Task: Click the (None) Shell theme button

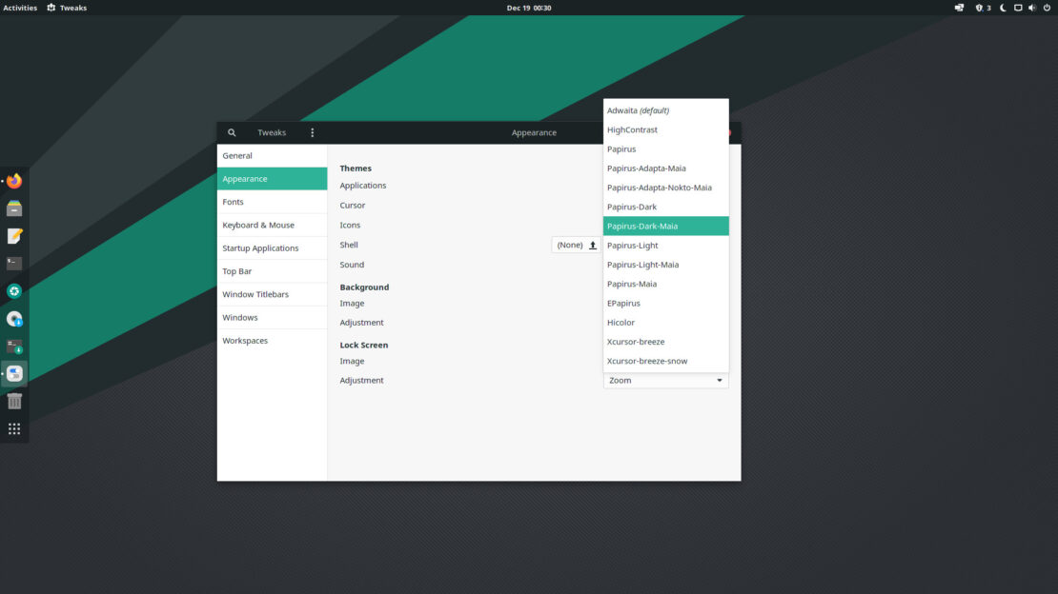Action: [x=569, y=245]
